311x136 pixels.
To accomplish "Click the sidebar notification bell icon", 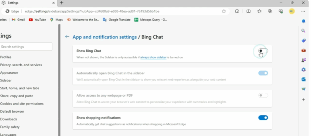I will pos(303,21).
